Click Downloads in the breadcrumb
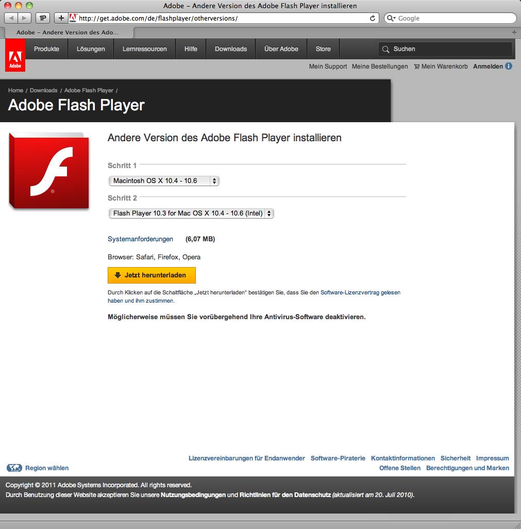This screenshot has width=521, height=529. [x=43, y=90]
